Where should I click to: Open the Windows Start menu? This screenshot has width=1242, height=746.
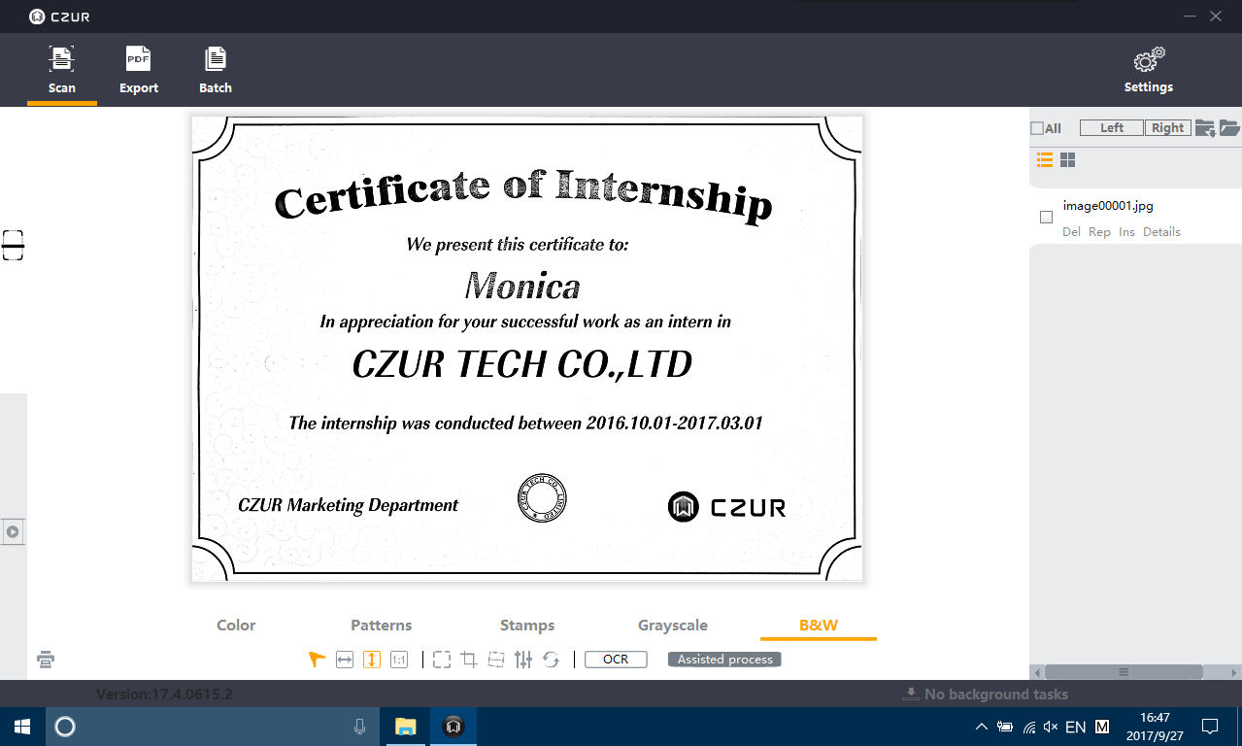(x=21, y=727)
